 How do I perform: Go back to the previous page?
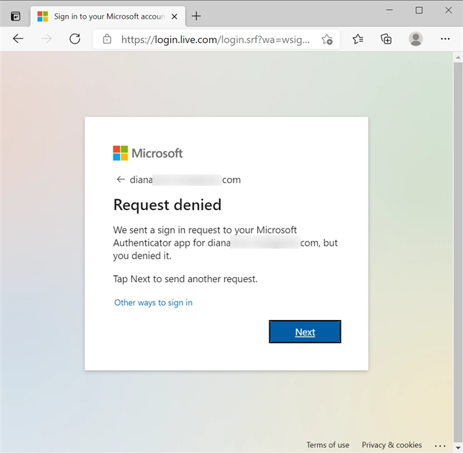(x=18, y=39)
